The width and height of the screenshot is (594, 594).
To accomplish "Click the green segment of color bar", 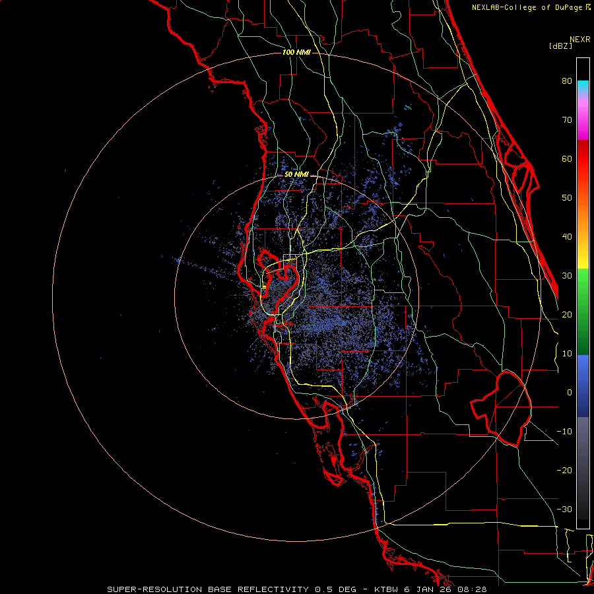I will [x=583, y=312].
